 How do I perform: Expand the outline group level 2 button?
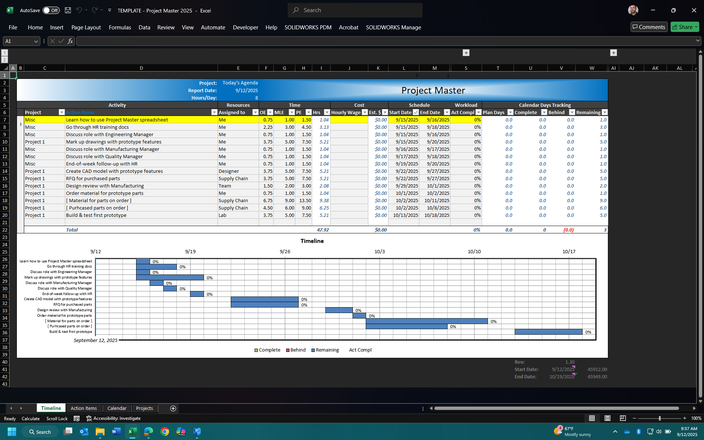click(4, 59)
